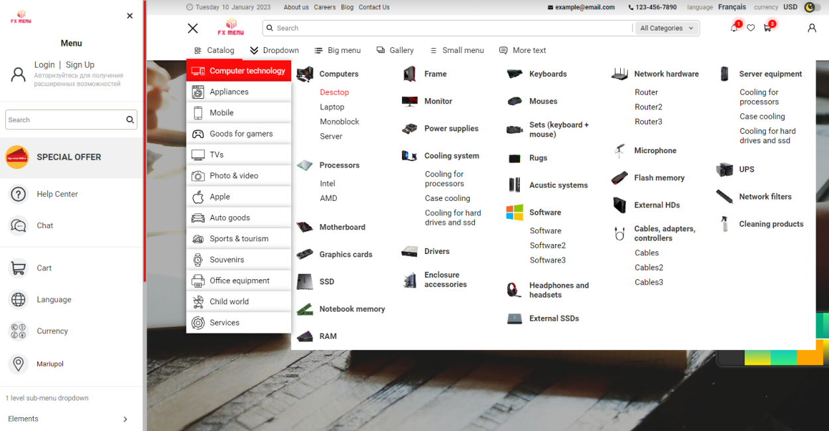The height and width of the screenshot is (431, 829).
Task: Click the Special Offer banner
Action: coord(69,157)
